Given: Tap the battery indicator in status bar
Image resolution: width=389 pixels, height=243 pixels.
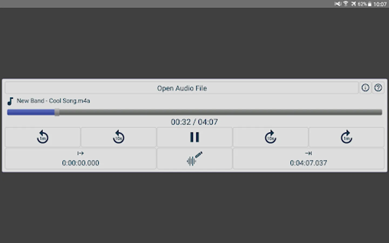Looking at the screenshot, I should click(370, 4).
